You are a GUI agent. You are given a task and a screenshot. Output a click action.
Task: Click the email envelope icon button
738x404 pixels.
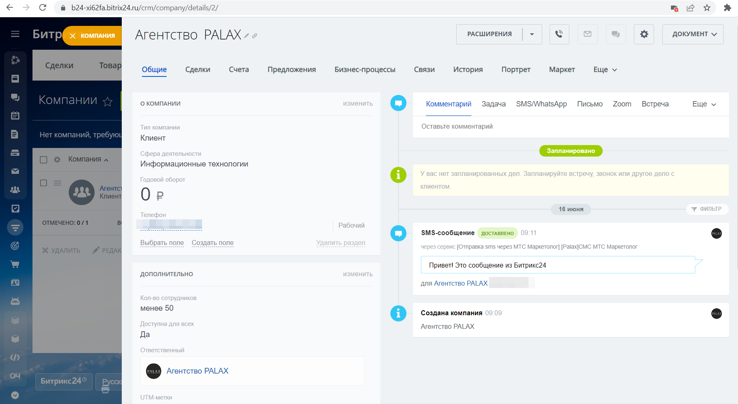click(x=587, y=34)
